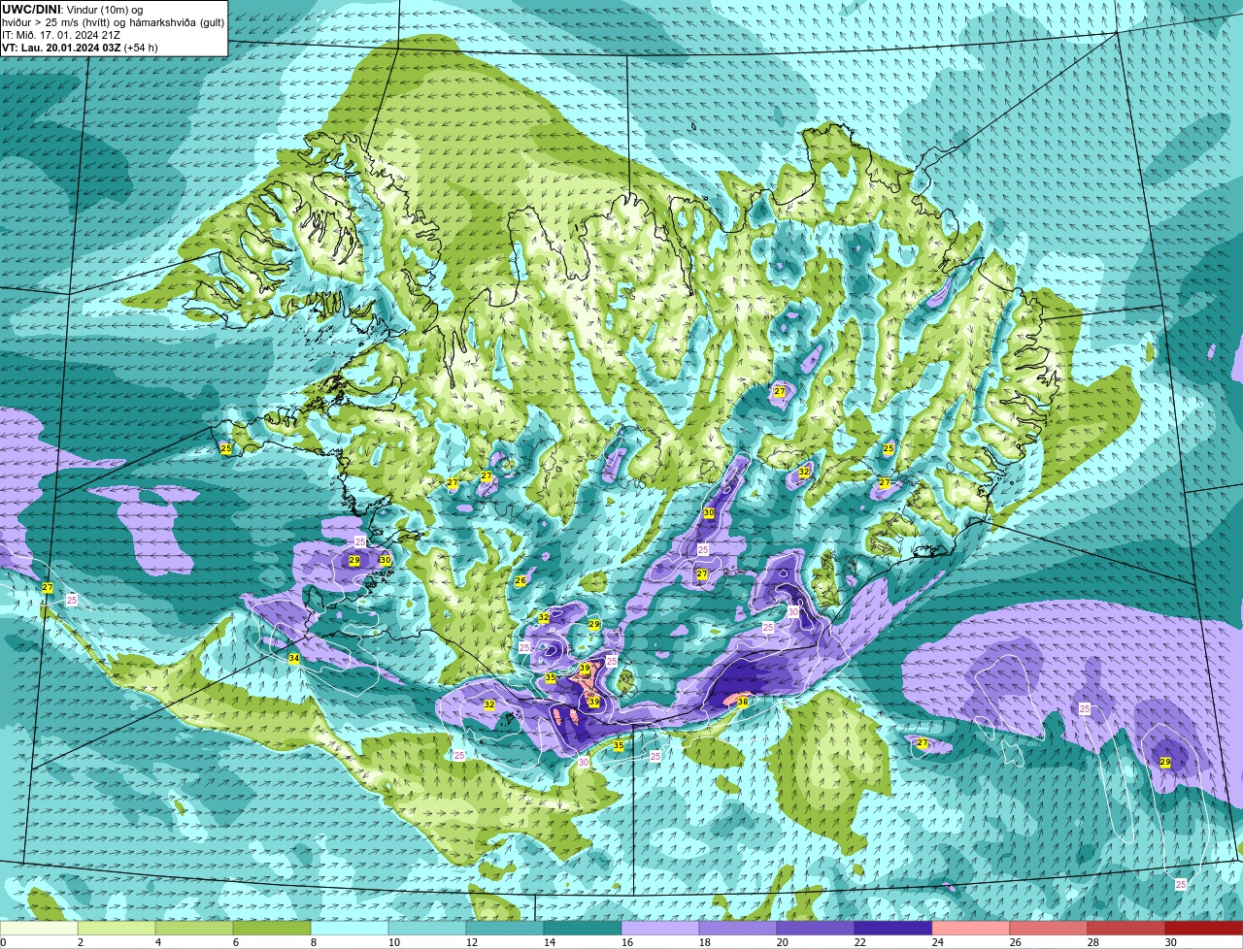Select the 10–12 m/s light teal legend swatch
Viewport: 1243px width, 949px height.
click(427, 928)
